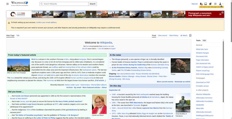Open the featured article Archive link
The width and height of the screenshot is (232, 119).
click(x=69, y=88)
